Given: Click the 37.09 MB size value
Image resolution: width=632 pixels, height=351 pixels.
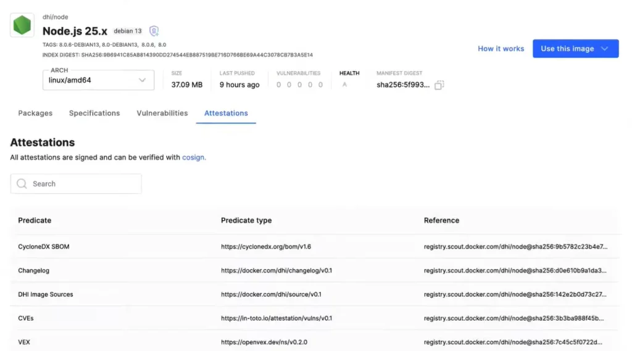Looking at the screenshot, I should (x=186, y=85).
